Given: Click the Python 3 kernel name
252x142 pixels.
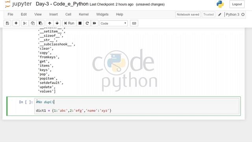Looking at the screenshot, I should coord(233,15).
